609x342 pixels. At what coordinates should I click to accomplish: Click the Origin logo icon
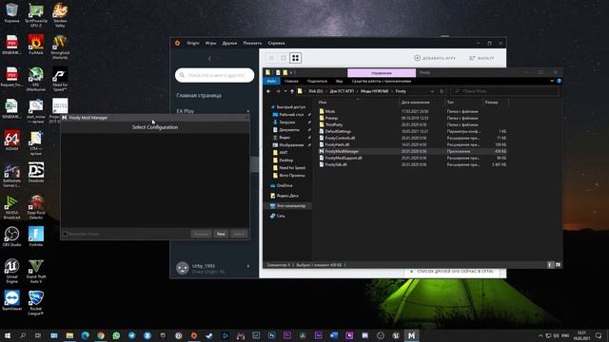(178, 43)
